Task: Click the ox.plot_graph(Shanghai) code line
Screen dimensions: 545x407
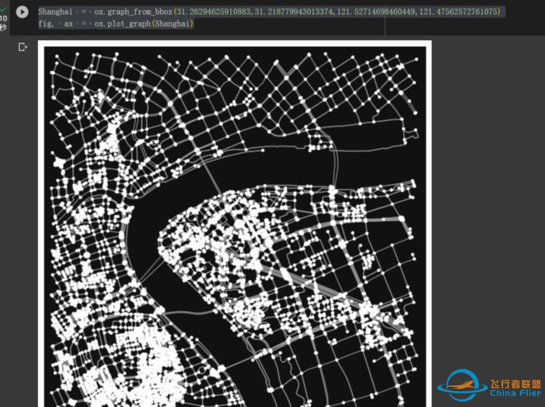Action: point(116,24)
